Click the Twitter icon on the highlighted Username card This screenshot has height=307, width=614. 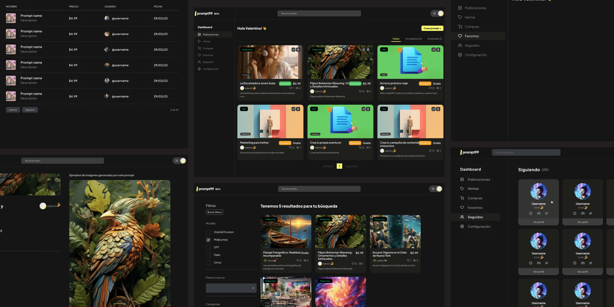click(546, 213)
